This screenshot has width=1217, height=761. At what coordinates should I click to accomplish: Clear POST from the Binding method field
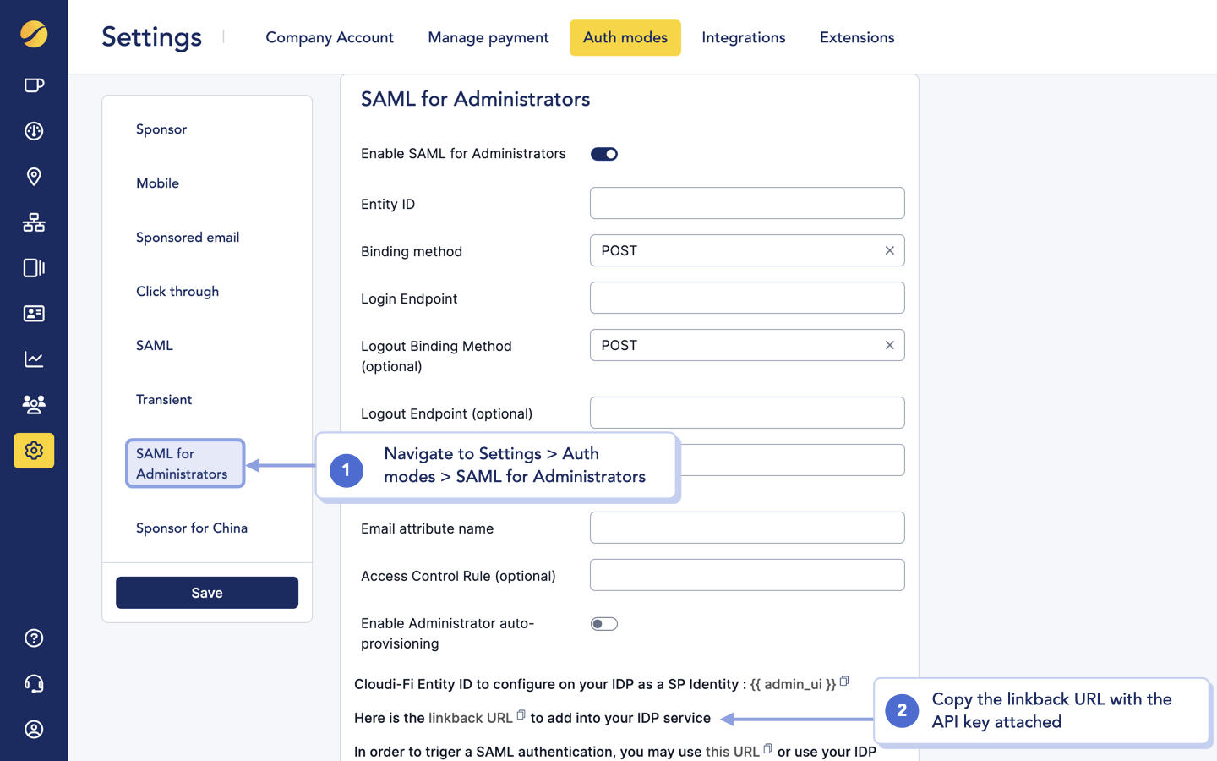(x=889, y=250)
